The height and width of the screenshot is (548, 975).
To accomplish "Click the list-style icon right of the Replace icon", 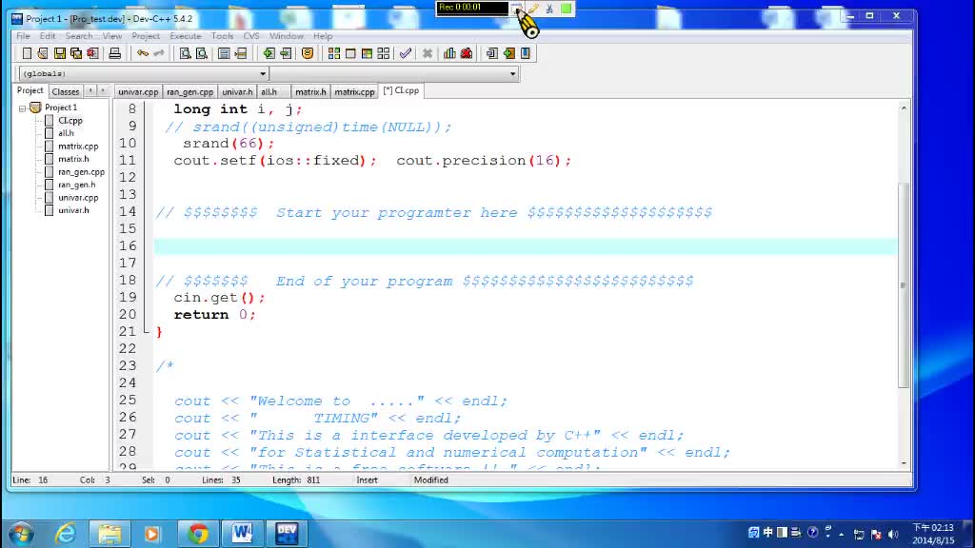I will click(224, 53).
